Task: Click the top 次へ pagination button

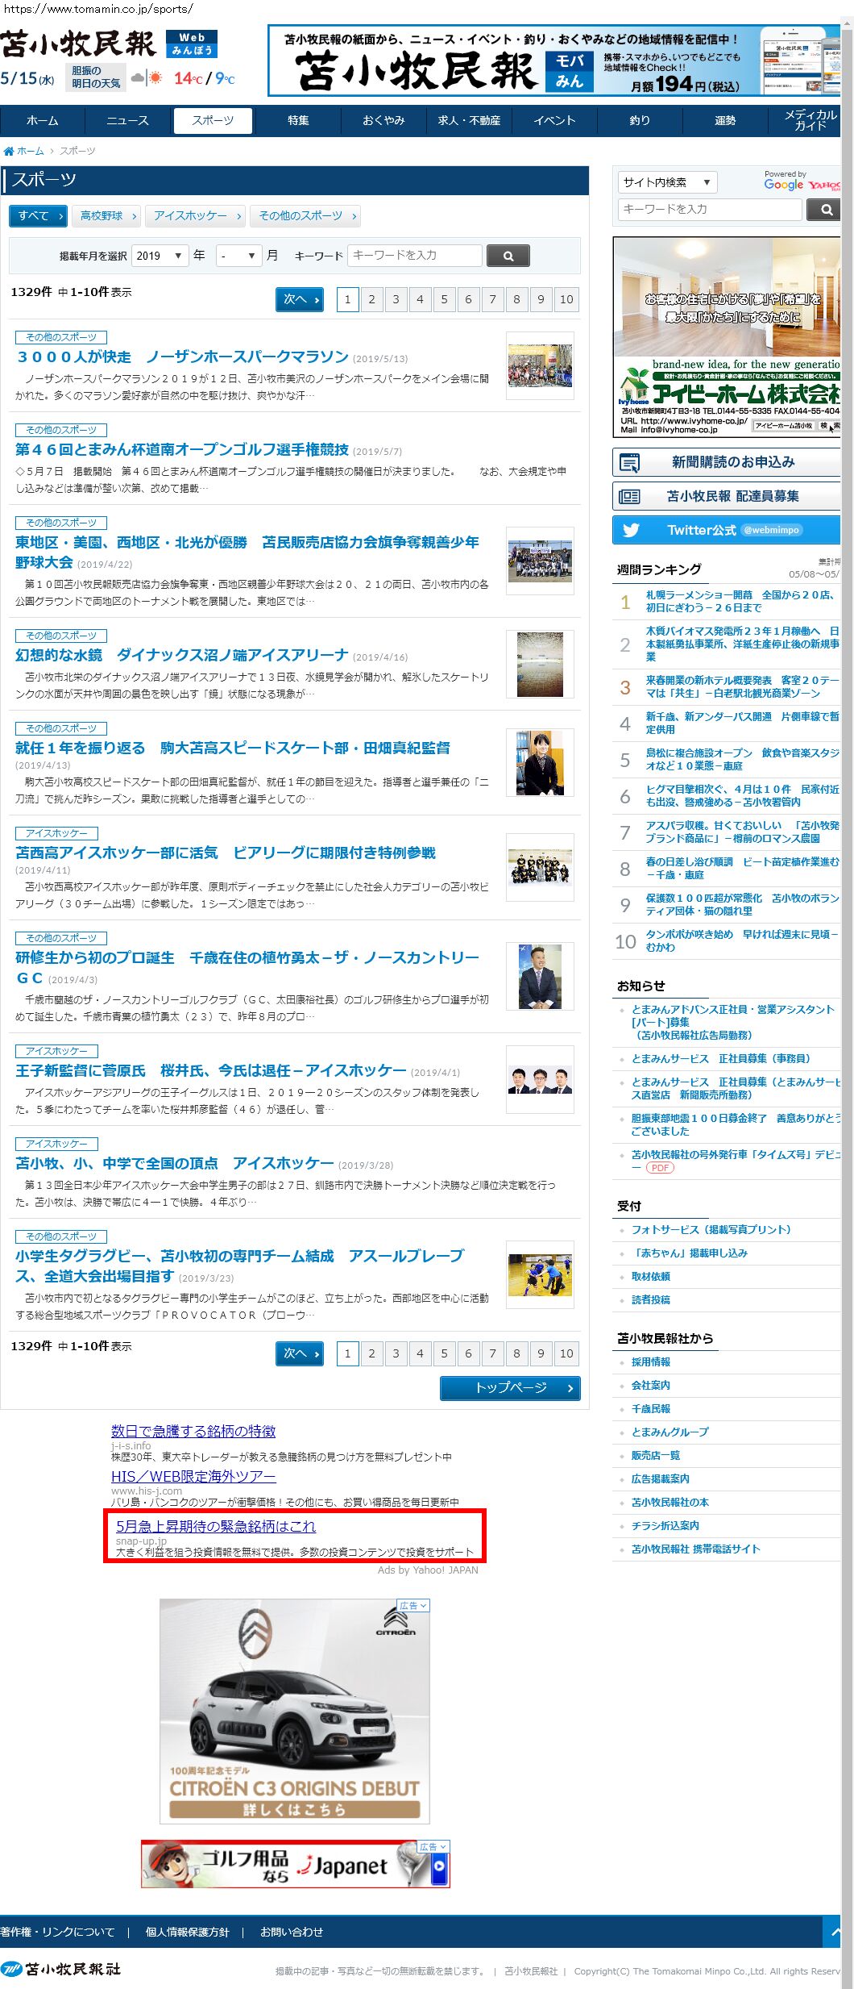Action: 300,299
